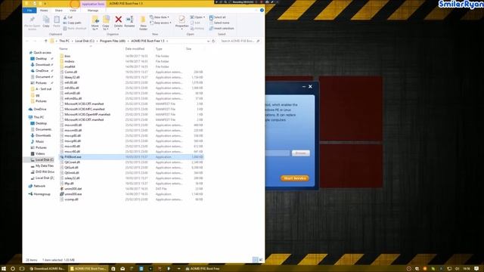Click Local Disk (C:) in breadcrumb path

(x=85, y=41)
